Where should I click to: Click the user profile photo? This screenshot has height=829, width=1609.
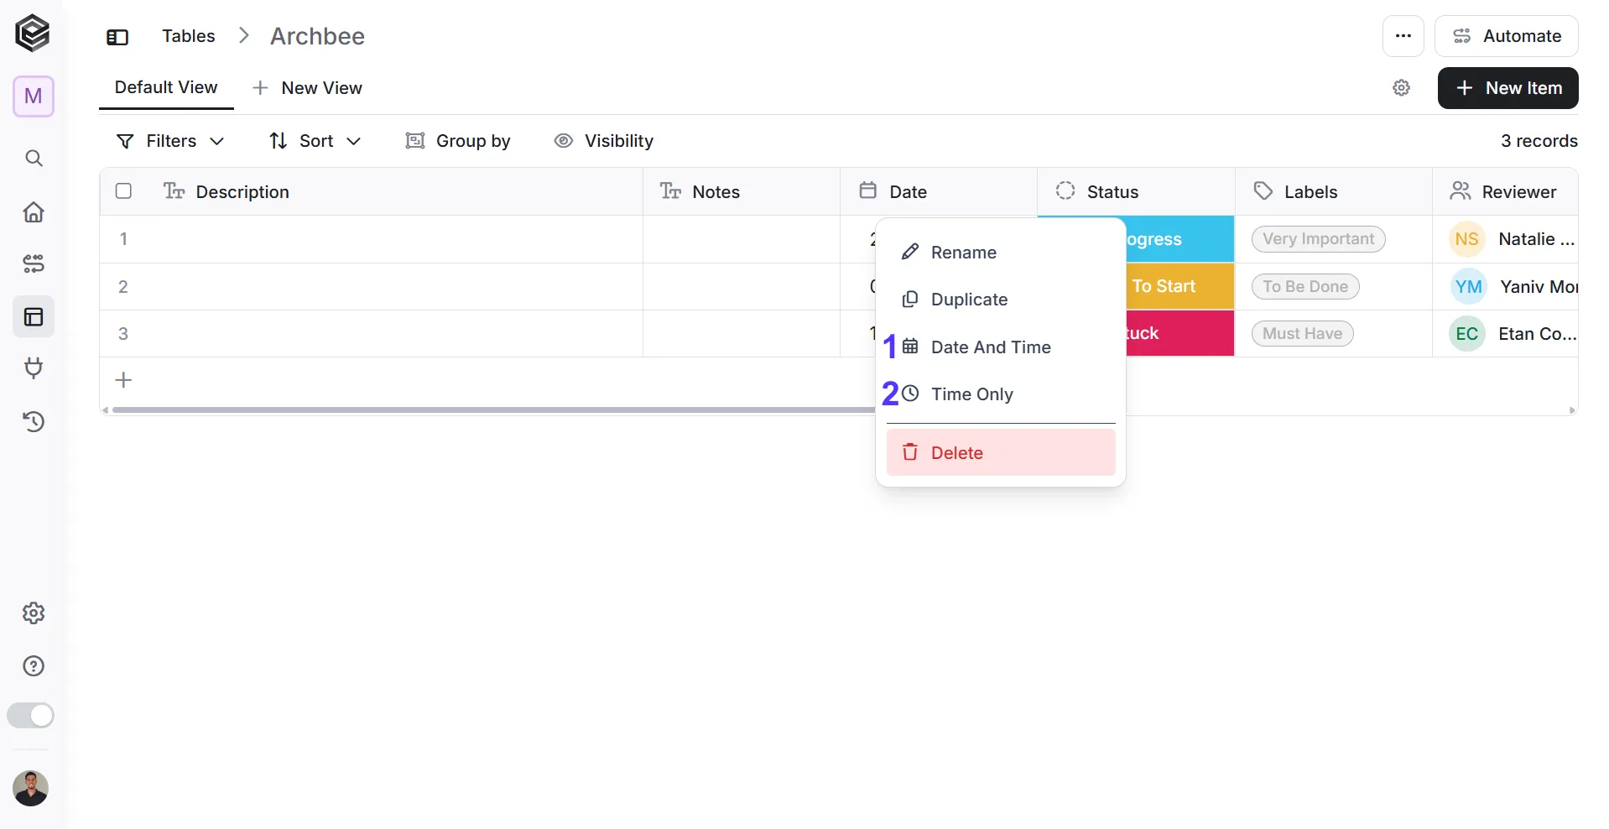[31, 788]
